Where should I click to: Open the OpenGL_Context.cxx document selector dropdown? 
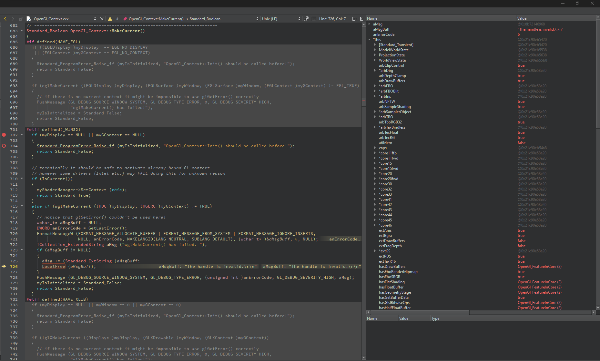tap(95, 19)
